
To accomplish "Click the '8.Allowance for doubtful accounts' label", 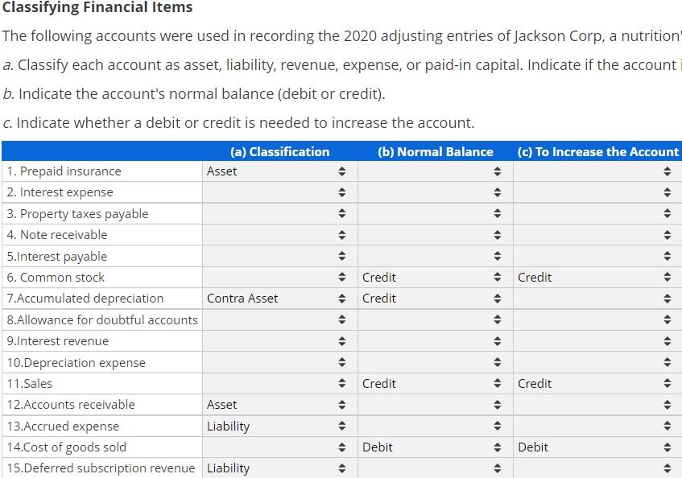I will coord(102,319).
